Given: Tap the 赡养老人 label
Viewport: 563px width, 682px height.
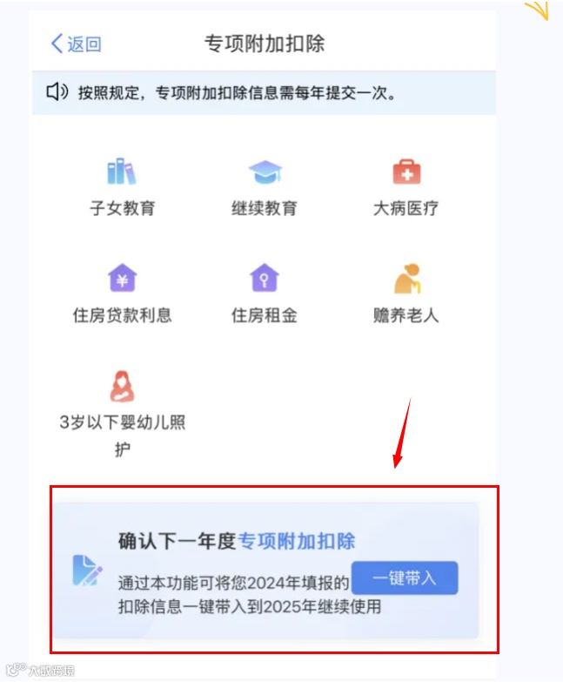Looking at the screenshot, I should pos(405,315).
